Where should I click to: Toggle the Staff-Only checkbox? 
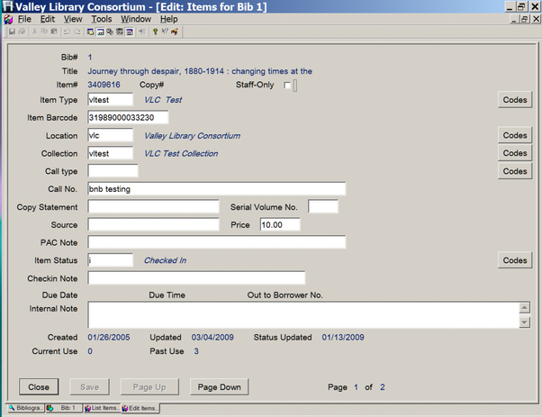pyautogui.click(x=287, y=85)
